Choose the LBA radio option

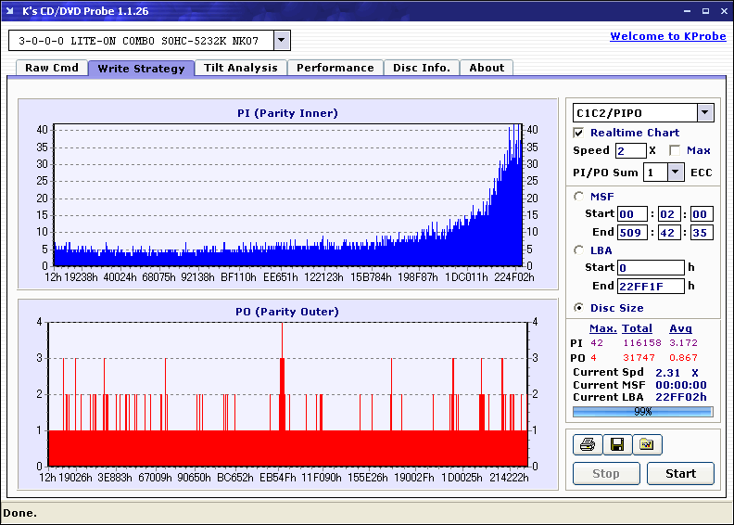579,250
